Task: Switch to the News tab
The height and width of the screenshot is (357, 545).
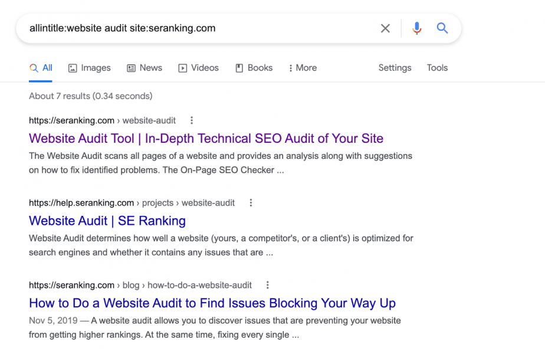Action: [x=145, y=68]
